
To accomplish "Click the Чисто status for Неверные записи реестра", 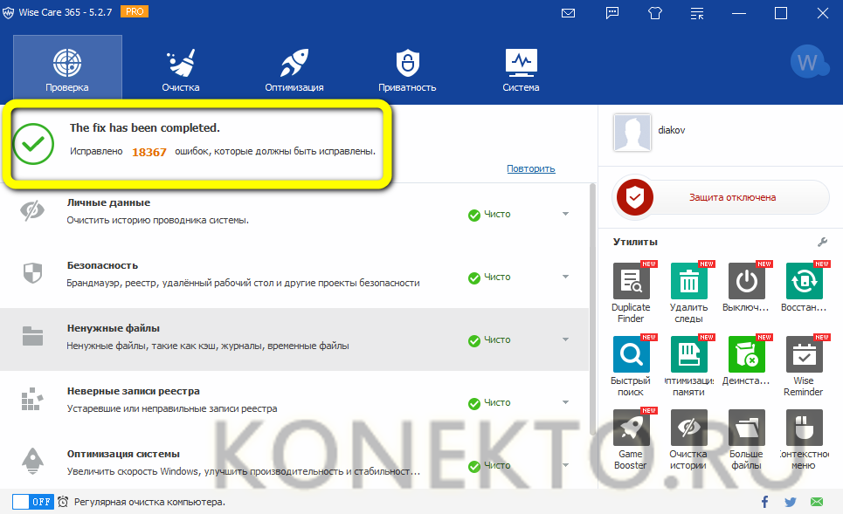I will [x=489, y=403].
